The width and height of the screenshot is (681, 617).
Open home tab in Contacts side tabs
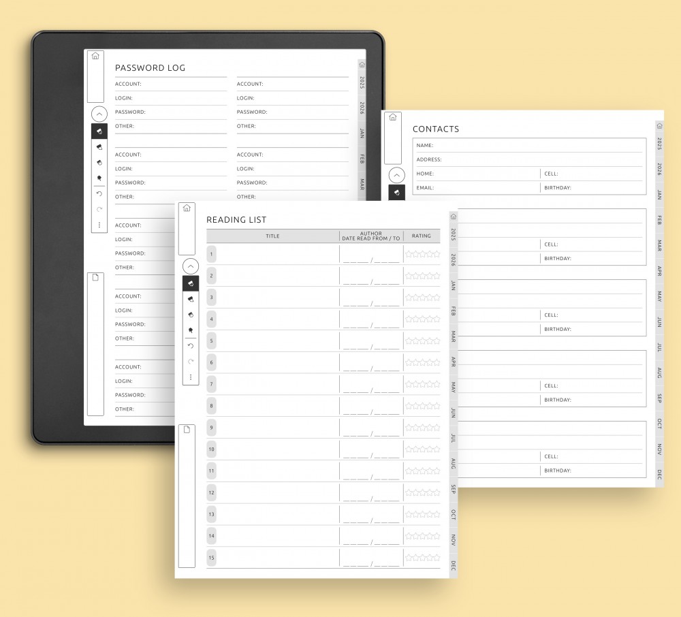tap(659, 126)
